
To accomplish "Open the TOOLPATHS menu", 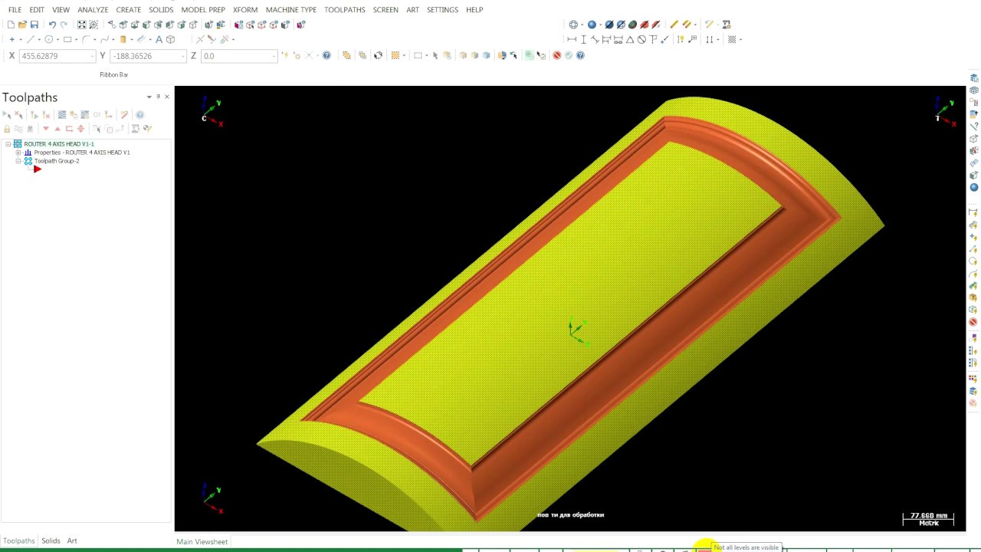I will (x=344, y=9).
